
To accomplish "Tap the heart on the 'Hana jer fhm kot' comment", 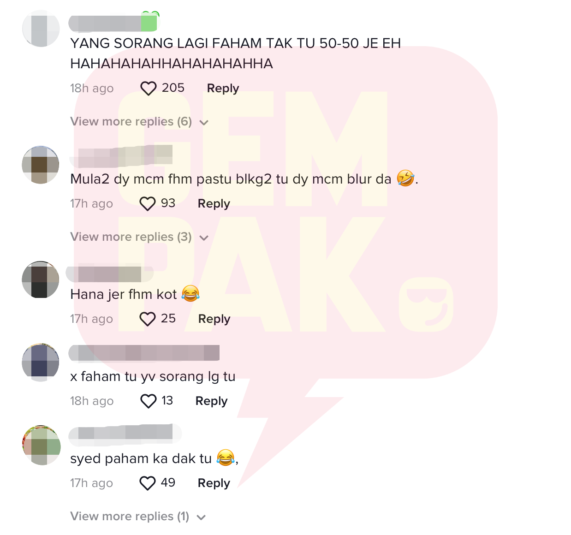I will point(148,319).
